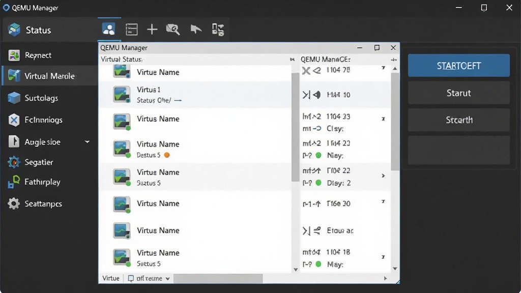Select the Virtus Name row with Destus 5

pos(195,149)
